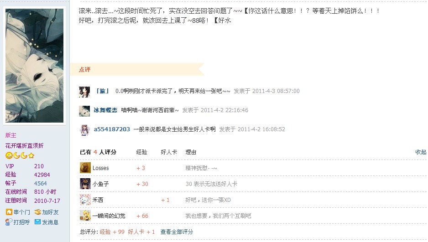
Task: Open avatar of commenter a554187203
Action: pos(84,130)
